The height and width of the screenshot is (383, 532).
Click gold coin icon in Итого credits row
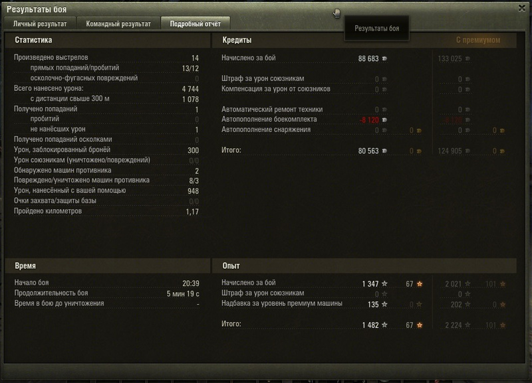pos(419,151)
